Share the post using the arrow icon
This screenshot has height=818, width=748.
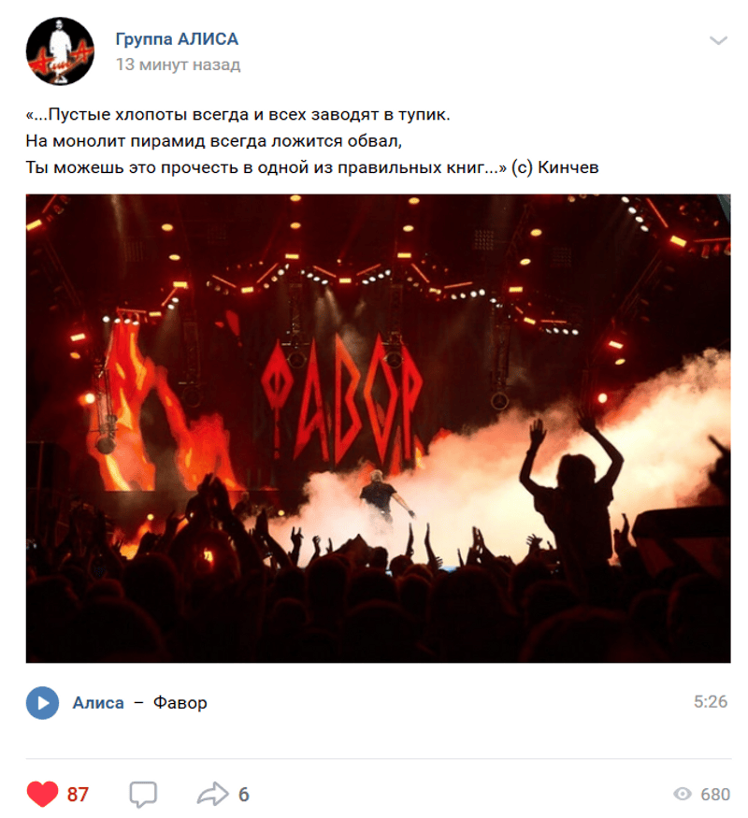(212, 795)
